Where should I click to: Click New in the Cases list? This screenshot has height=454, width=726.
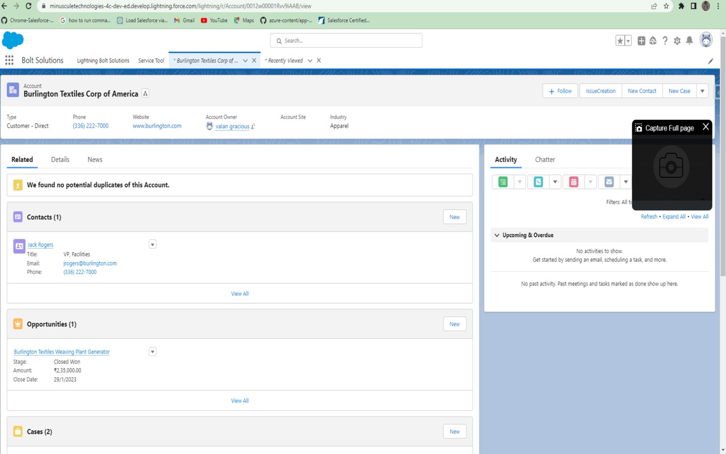[455, 431]
